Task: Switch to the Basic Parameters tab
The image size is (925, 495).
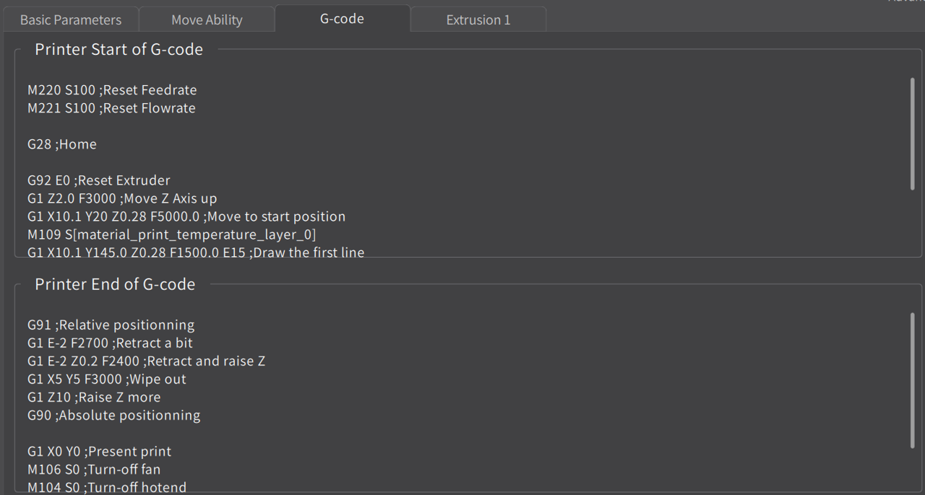Action: [x=70, y=19]
